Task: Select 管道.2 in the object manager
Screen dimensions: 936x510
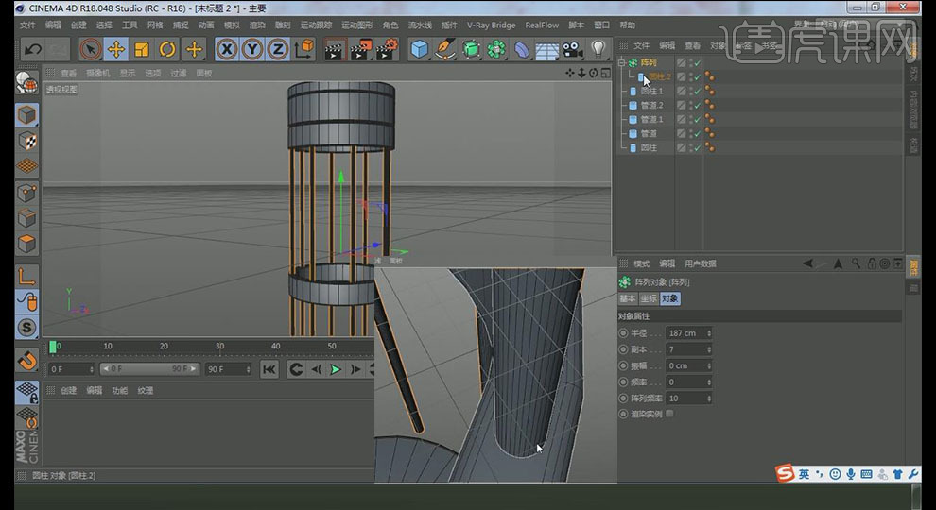Action: 651,105
